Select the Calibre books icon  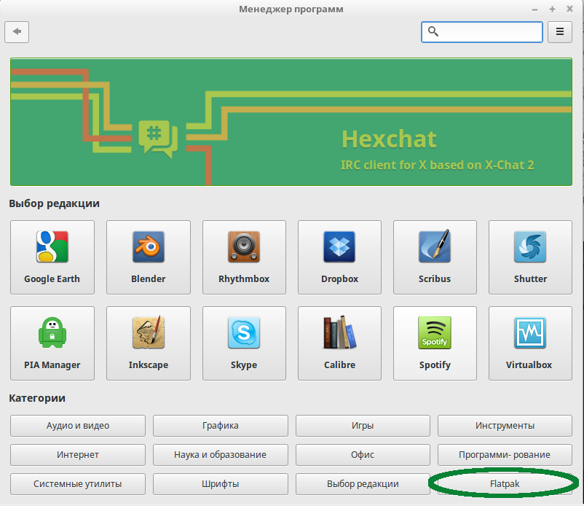point(339,343)
